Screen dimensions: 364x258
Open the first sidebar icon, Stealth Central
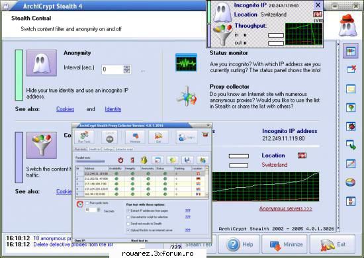(x=351, y=51)
